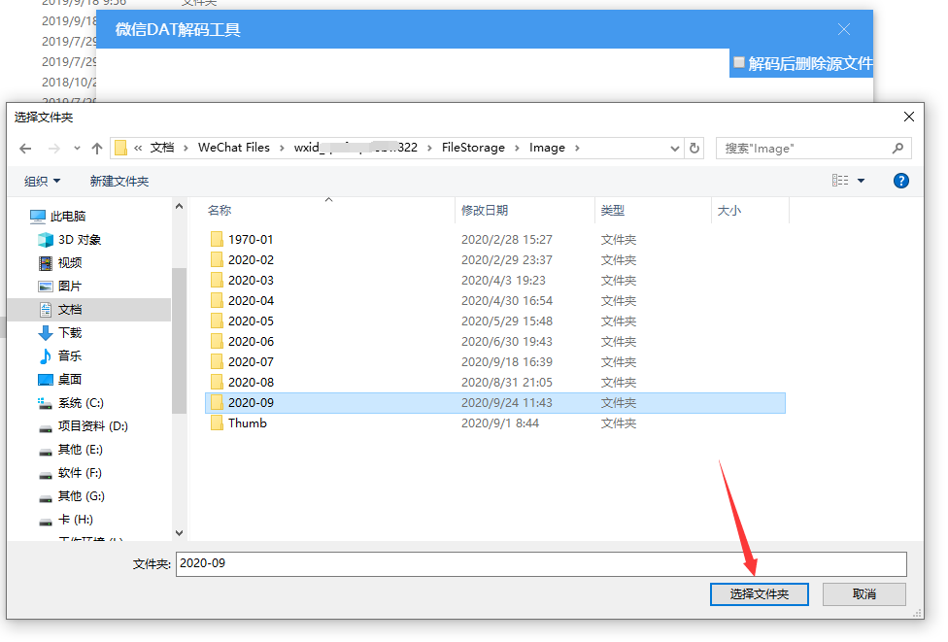This screenshot has height=642, width=948.
Task: Navigate to WeChat Files via breadcrumb
Action: (233, 148)
